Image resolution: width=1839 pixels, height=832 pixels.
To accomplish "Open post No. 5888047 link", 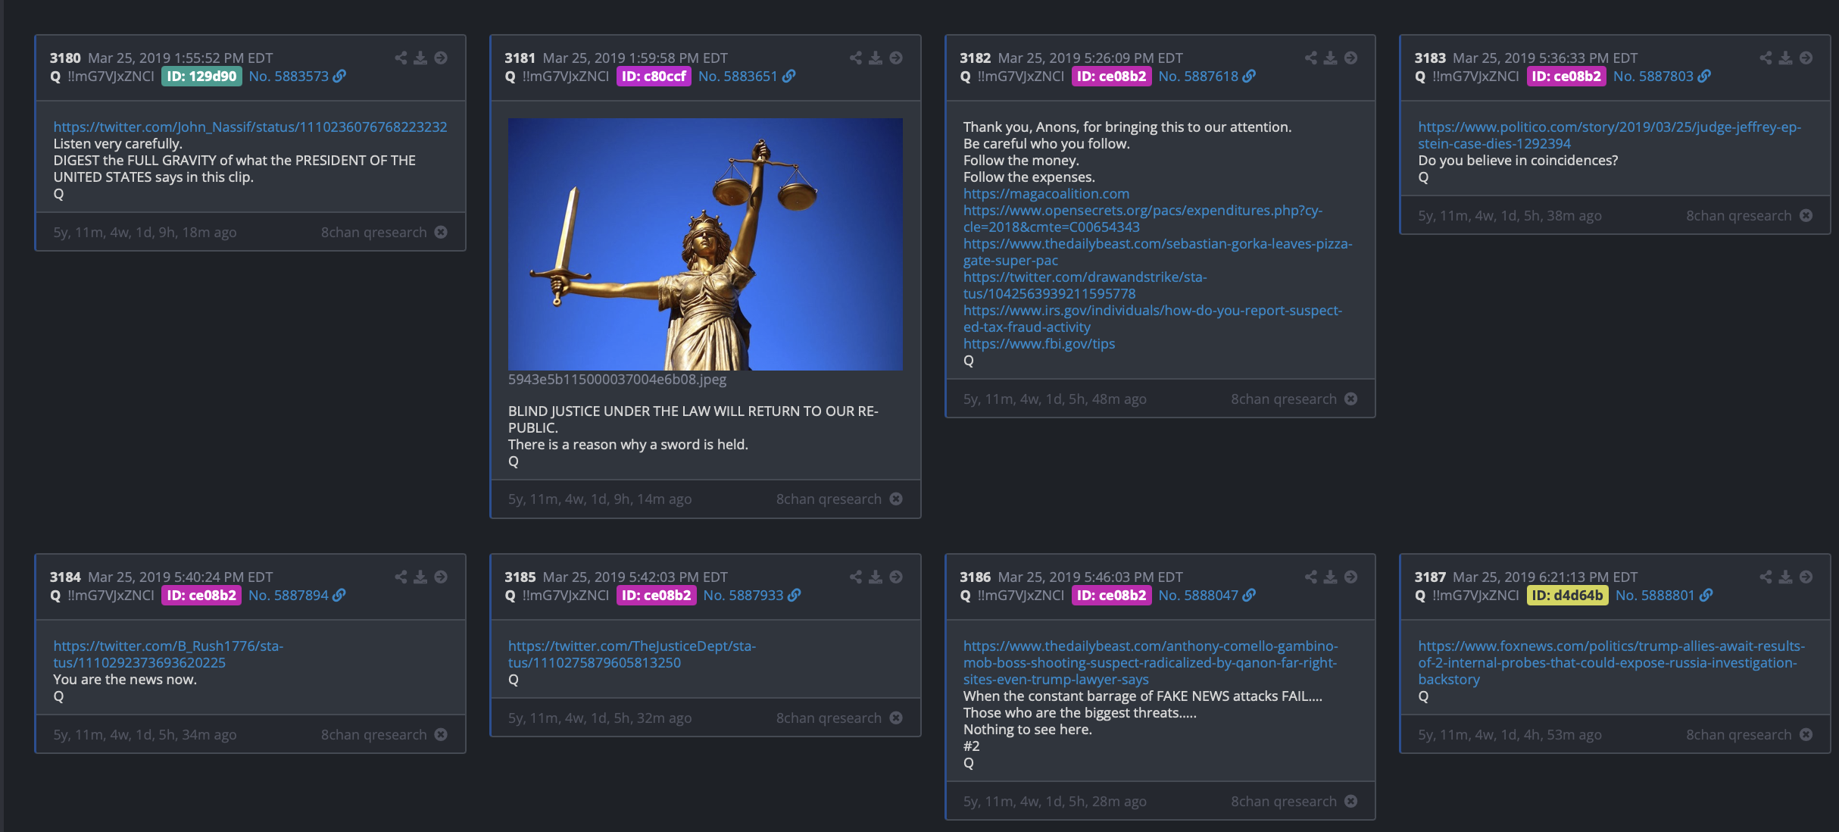I will (1207, 595).
